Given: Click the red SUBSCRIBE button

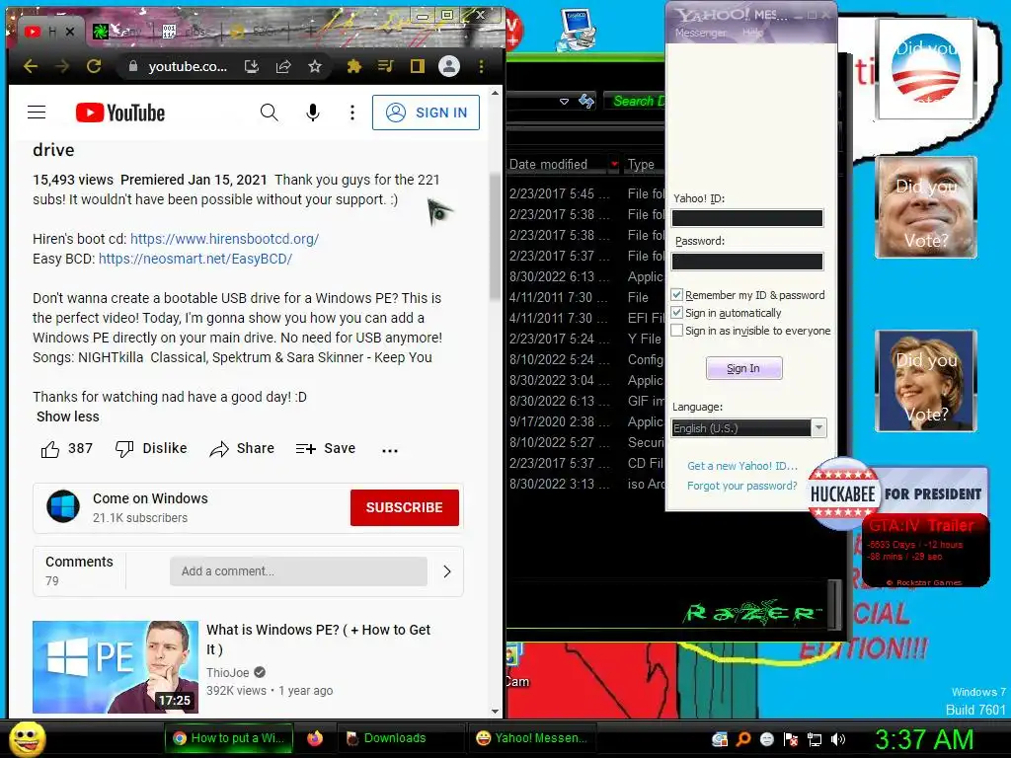Looking at the screenshot, I should pyautogui.click(x=404, y=507).
